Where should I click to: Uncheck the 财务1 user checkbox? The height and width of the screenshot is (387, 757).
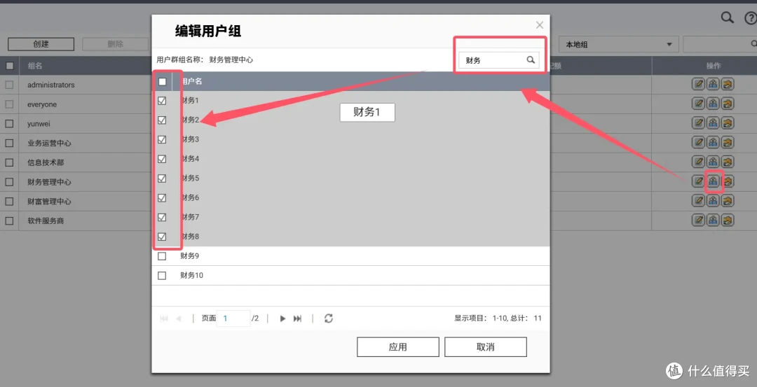[162, 101]
